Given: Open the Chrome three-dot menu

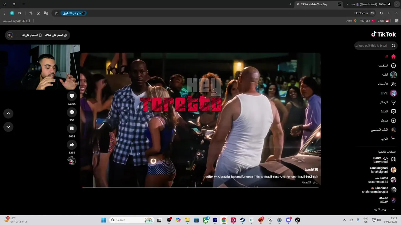Looking at the screenshot, I should [4, 13].
